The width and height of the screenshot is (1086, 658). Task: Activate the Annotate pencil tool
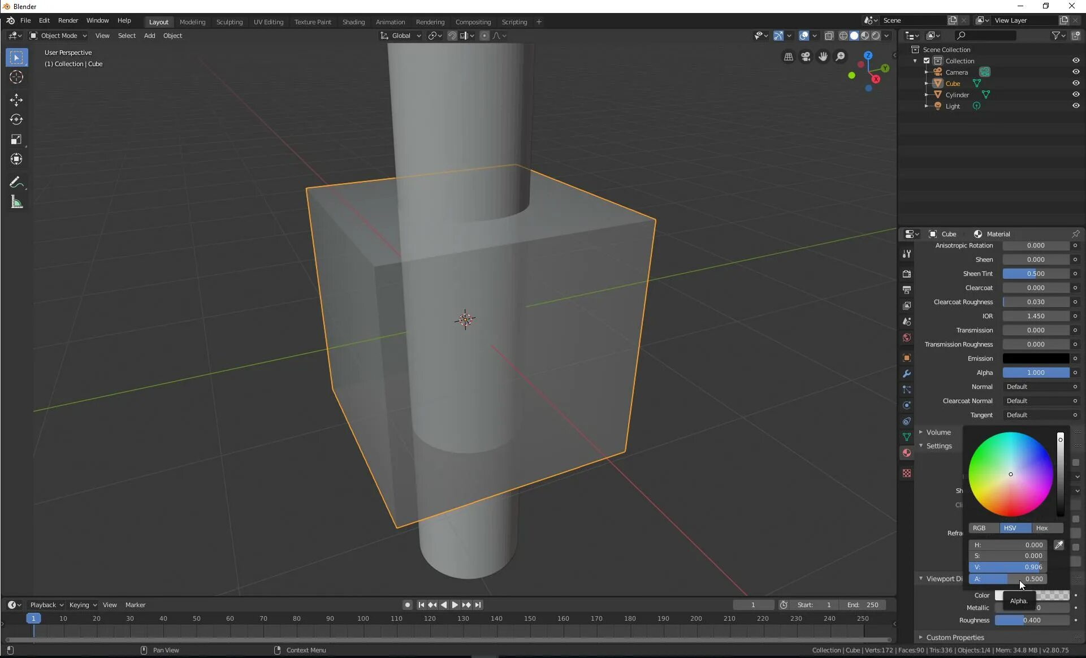16,183
